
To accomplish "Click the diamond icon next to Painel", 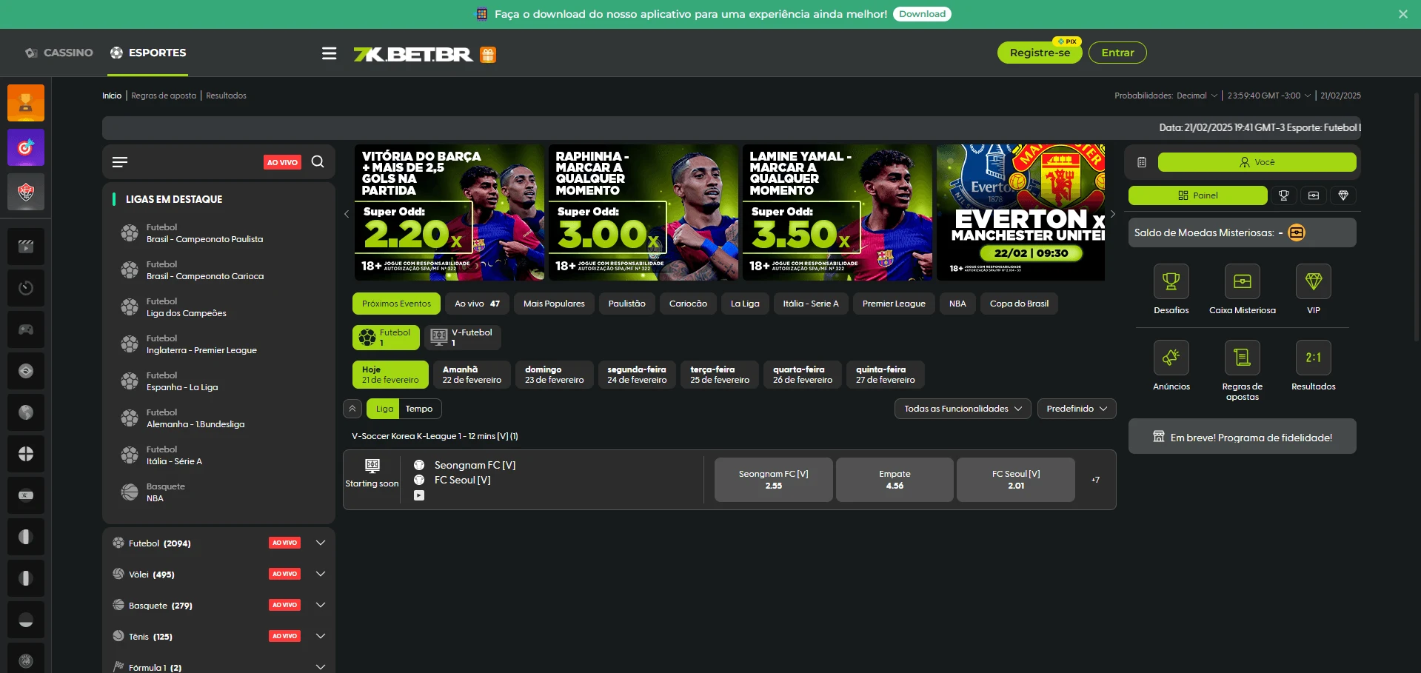I will click(1343, 195).
